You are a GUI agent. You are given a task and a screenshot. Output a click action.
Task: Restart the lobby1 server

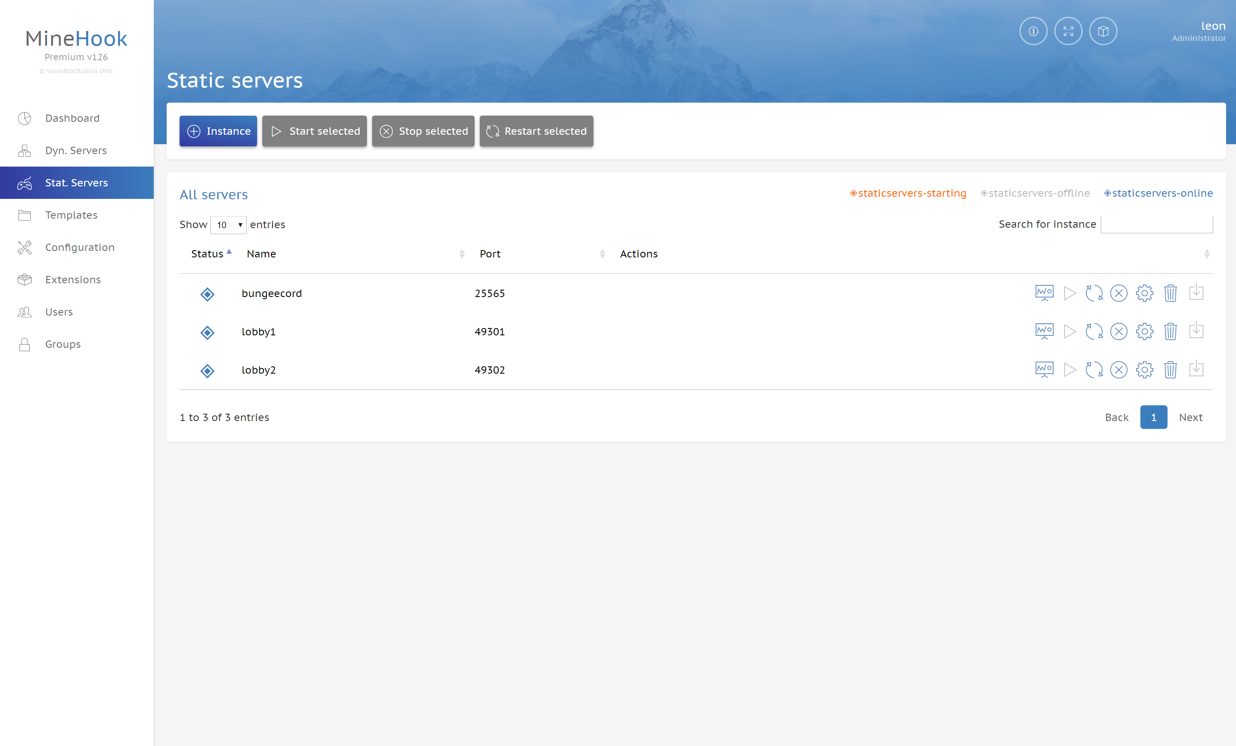(1093, 331)
